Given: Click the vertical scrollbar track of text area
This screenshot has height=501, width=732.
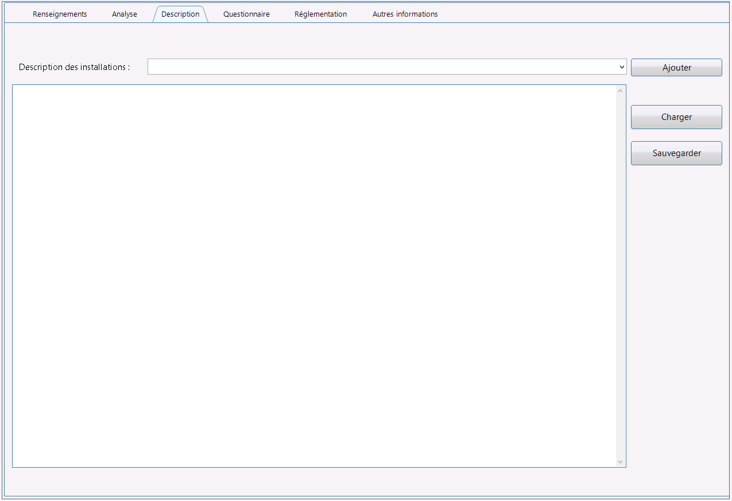Looking at the screenshot, I should (621, 276).
